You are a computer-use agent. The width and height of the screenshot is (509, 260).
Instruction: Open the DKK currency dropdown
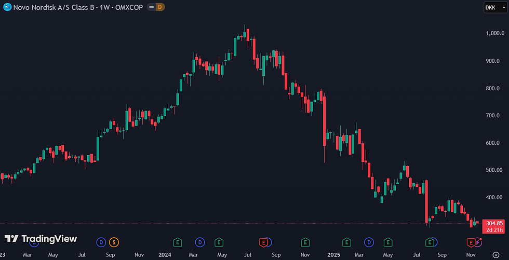point(494,7)
